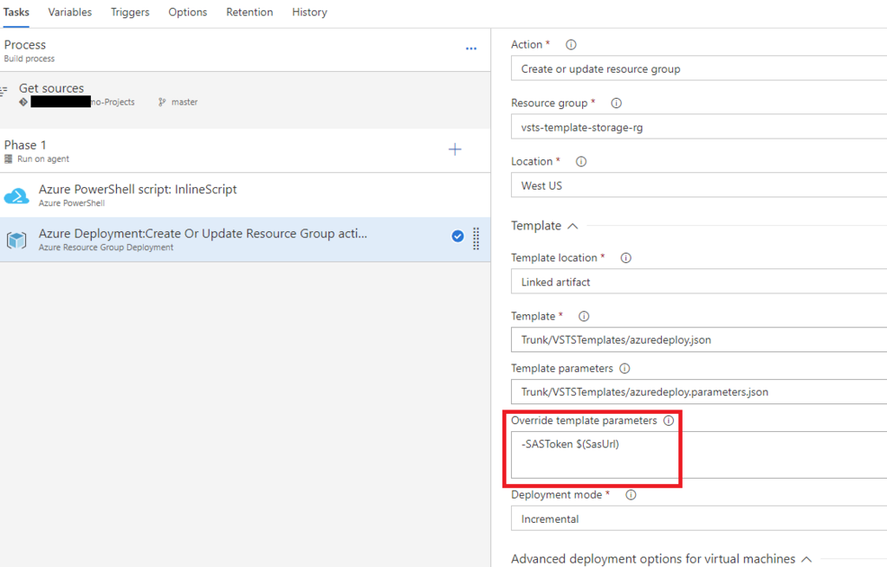Open the Process more options ellipsis
The width and height of the screenshot is (887, 567).
pos(470,48)
